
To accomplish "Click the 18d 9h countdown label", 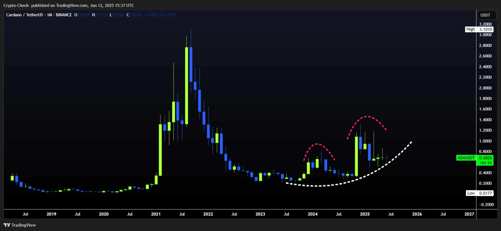I will (486, 163).
